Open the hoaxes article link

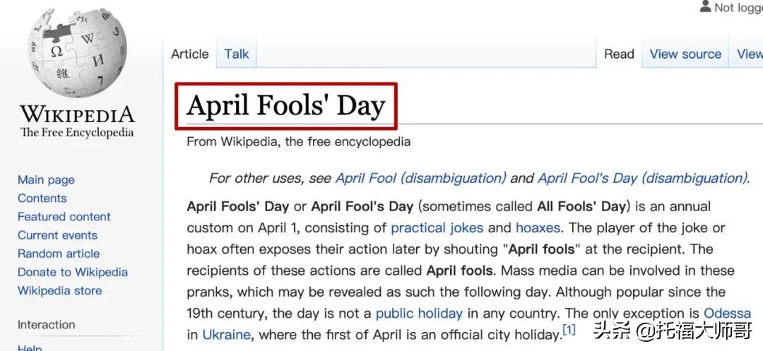[x=538, y=227]
